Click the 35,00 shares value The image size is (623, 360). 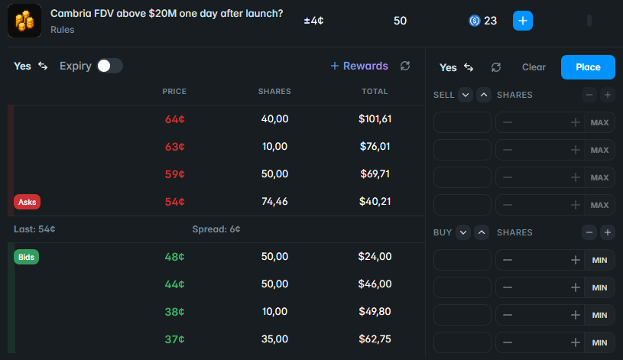point(274,339)
